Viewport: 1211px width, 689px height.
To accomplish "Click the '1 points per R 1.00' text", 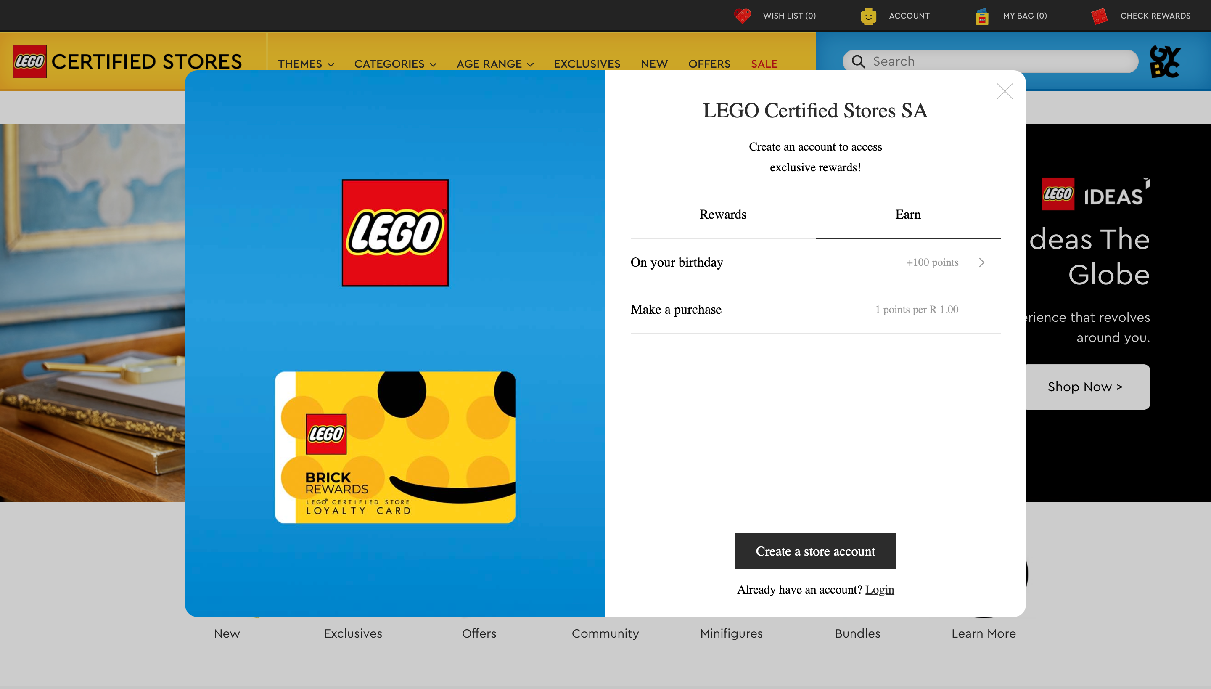I will (916, 310).
